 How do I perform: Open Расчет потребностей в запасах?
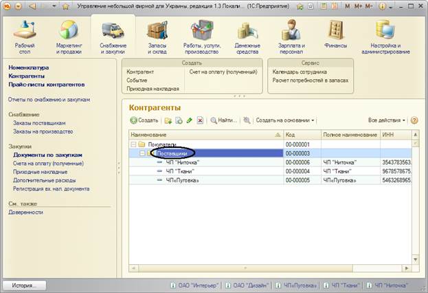[x=311, y=80]
